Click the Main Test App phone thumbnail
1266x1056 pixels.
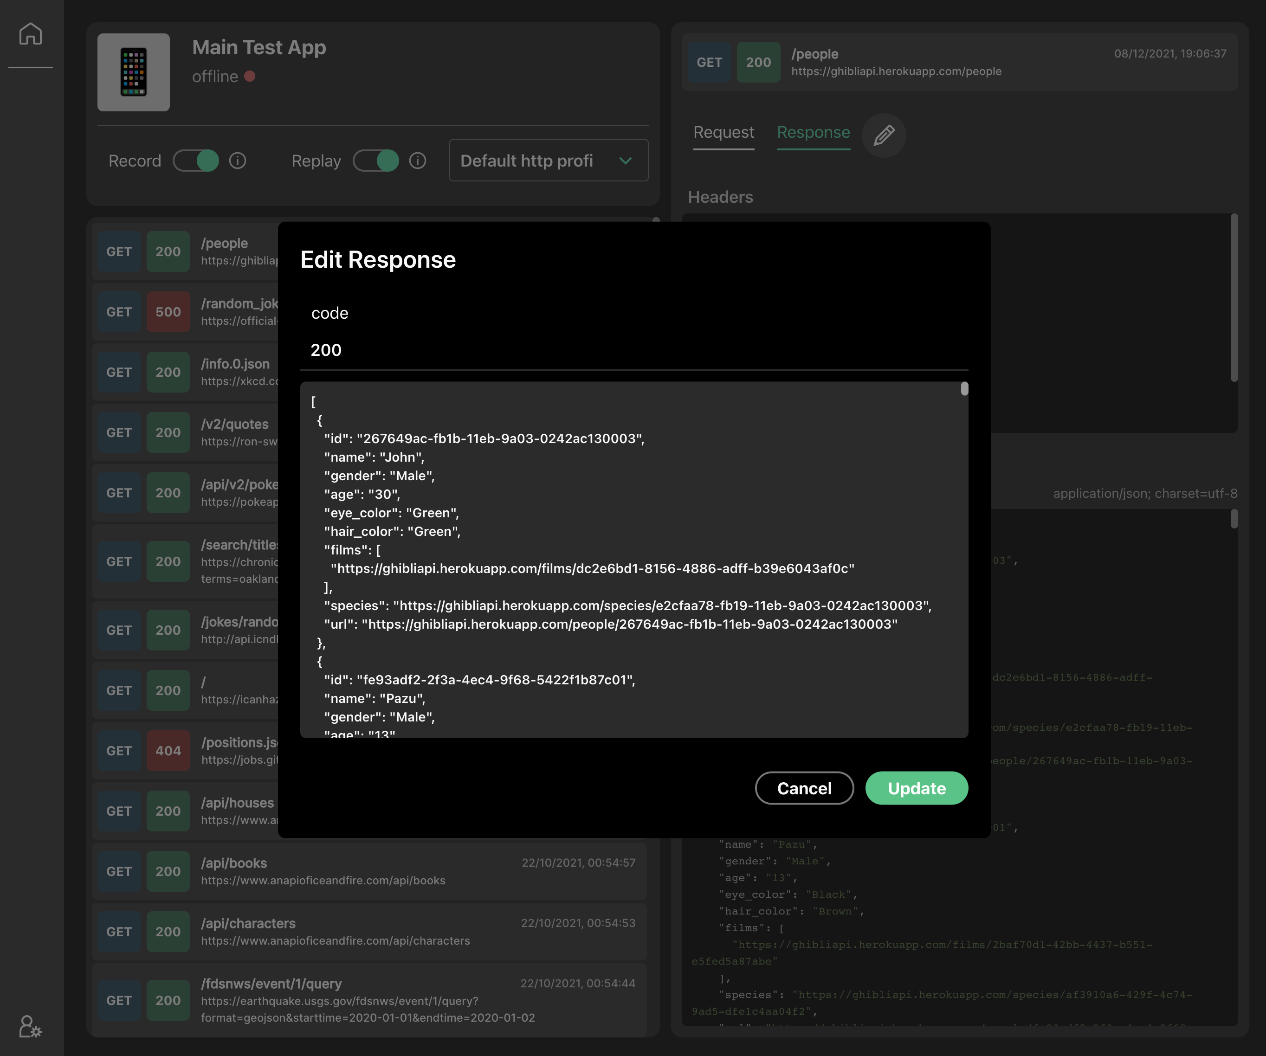[x=133, y=72]
